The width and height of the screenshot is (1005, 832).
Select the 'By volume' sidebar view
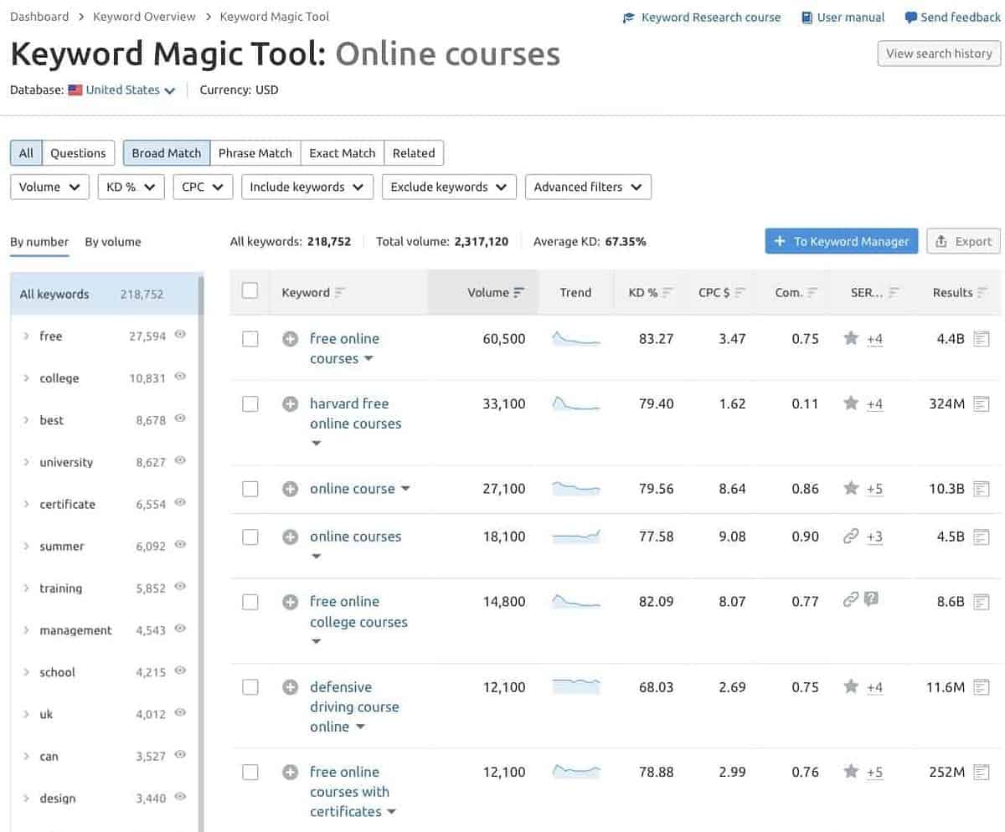[x=113, y=241]
